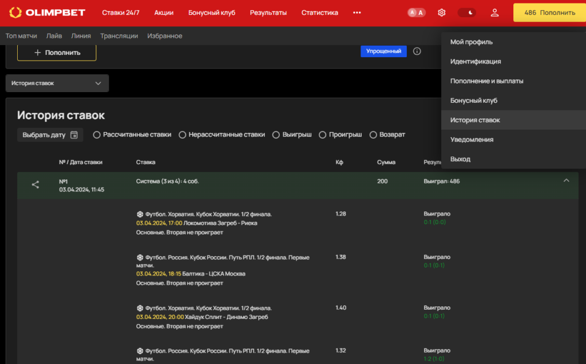This screenshot has width=586, height=364.
Task: Click the 1.32 coefficient value
Action: (x=340, y=350)
